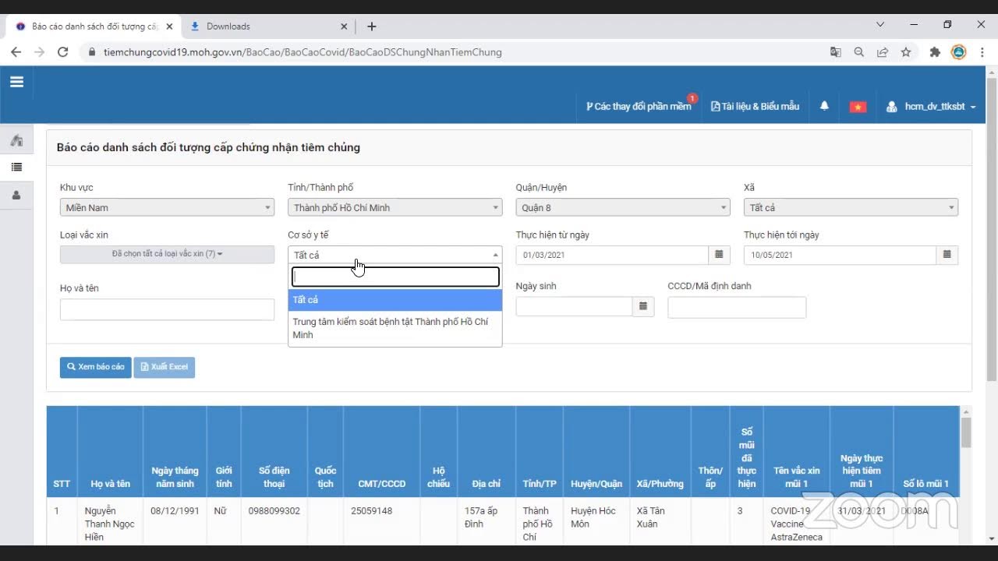Collapse the Cơ sở y tế dropdown
This screenshot has width=998, height=561.
(x=395, y=255)
